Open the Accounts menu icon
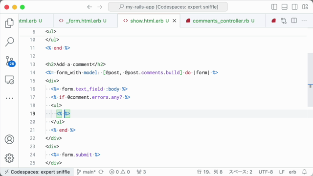 [9, 139]
